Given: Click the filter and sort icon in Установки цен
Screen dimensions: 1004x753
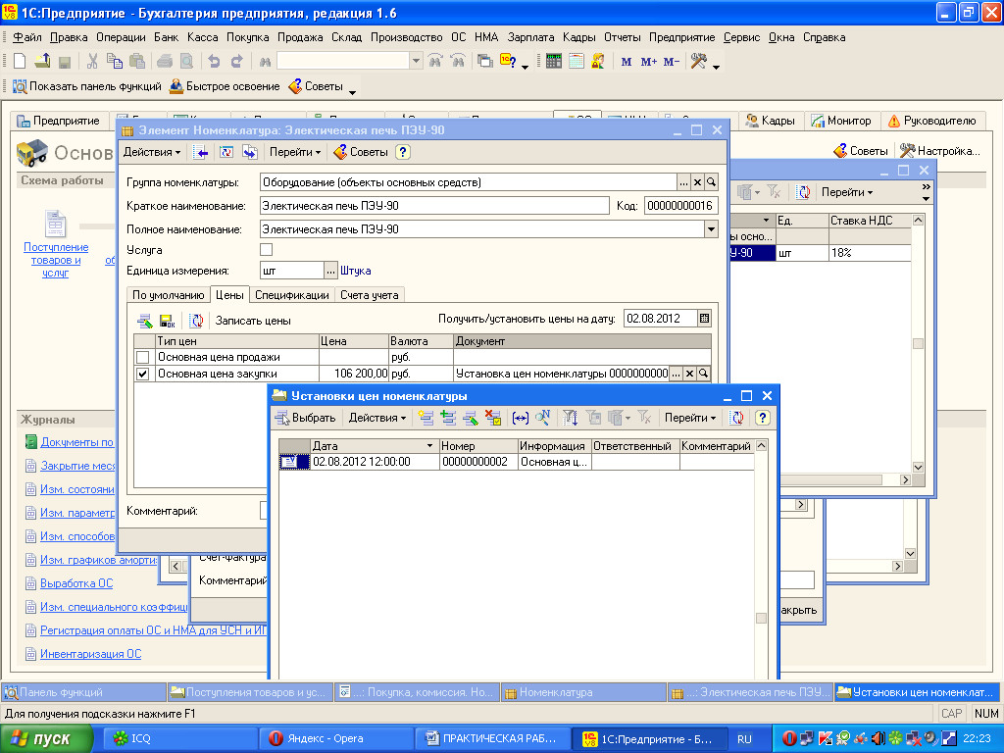Looking at the screenshot, I should pos(570,418).
